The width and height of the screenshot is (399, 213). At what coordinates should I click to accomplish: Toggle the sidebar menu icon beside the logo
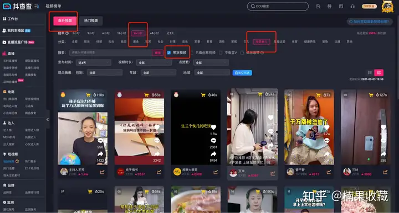pos(37,6)
